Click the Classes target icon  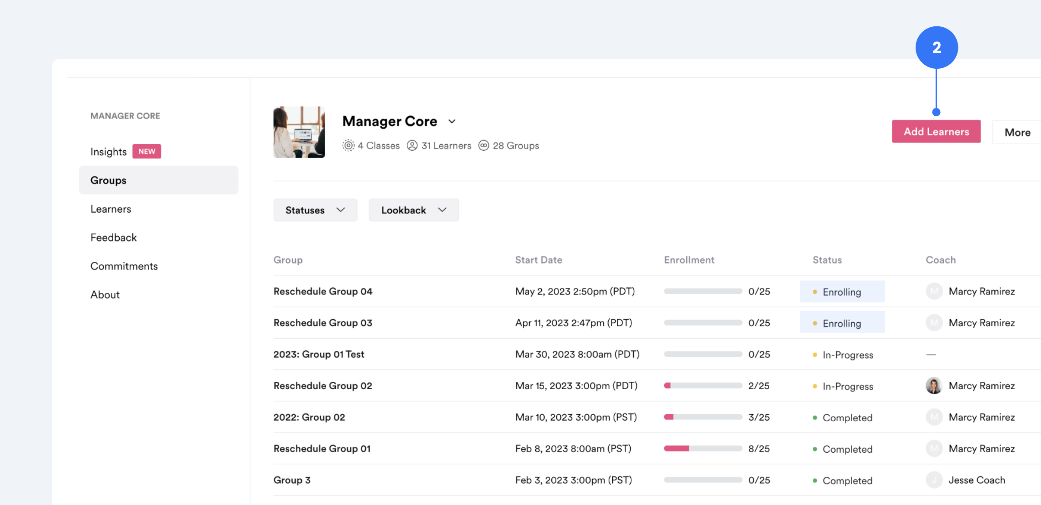[348, 146]
